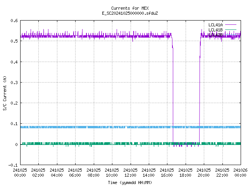Click the x-axis label "Time (yymmdd HH:MM)"
This screenshot has height=186, width=248.
(130, 183)
